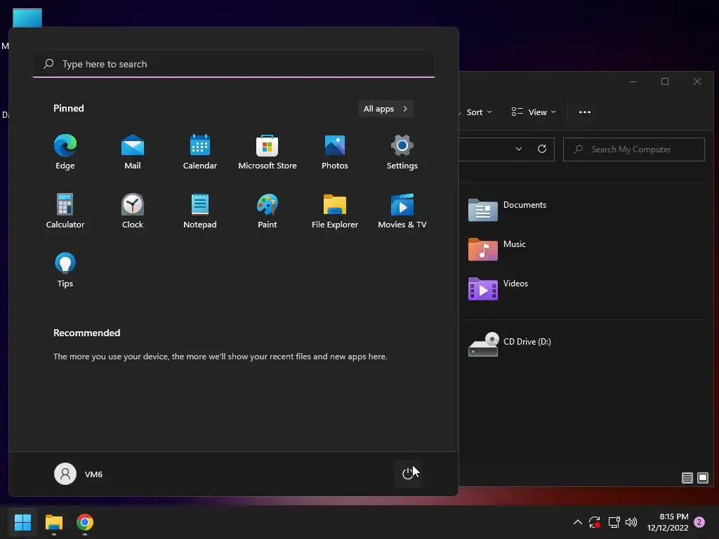Select Documents folder in File Explorer
The height and width of the screenshot is (539, 719).
click(508, 211)
